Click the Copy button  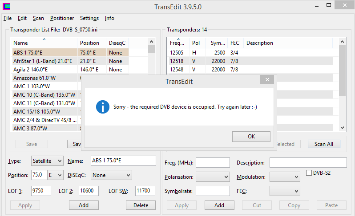point(294,205)
